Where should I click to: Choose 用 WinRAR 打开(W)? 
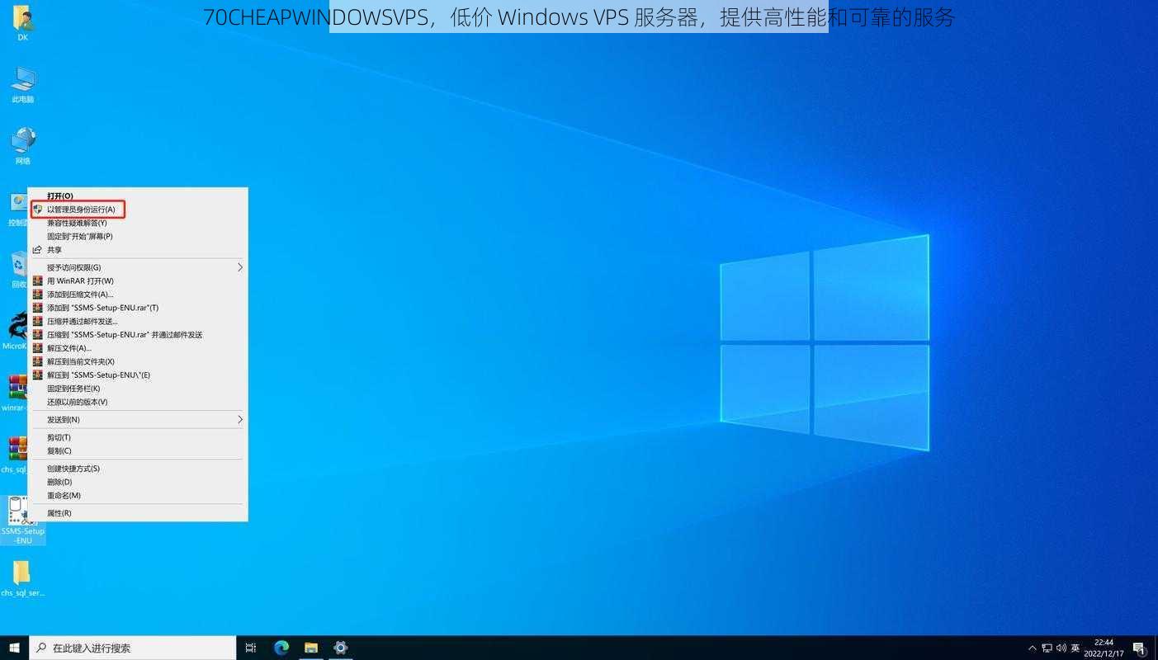pos(138,281)
